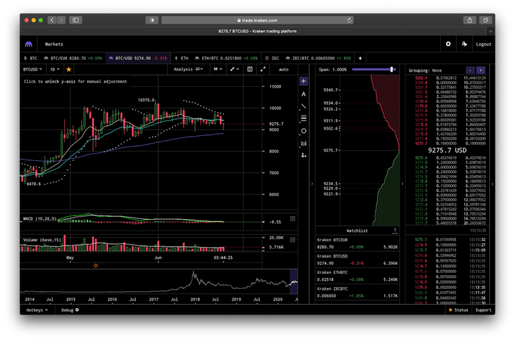Click the Debug gear icon

(77, 310)
